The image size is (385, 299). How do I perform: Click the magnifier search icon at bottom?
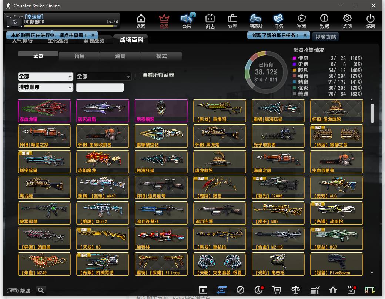41,290
